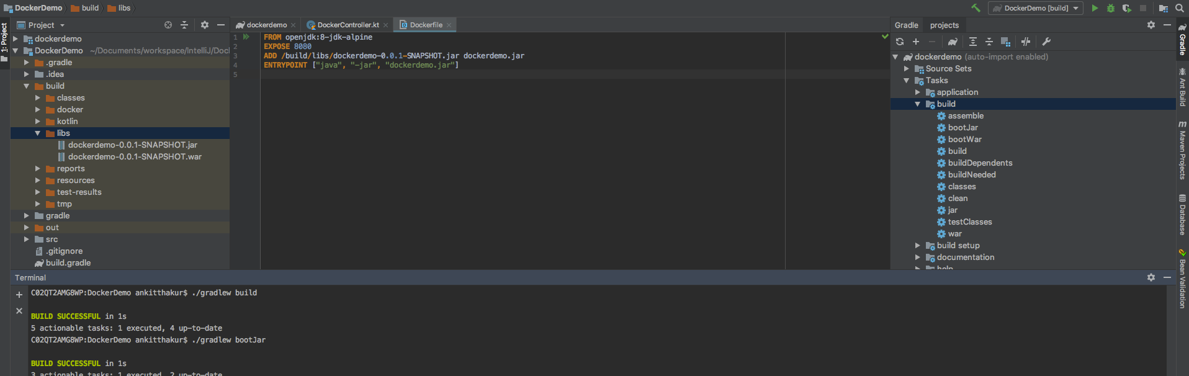Click the DockerDemo breadcrumb in navigation bar
This screenshot has height=376, width=1189.
coord(34,8)
